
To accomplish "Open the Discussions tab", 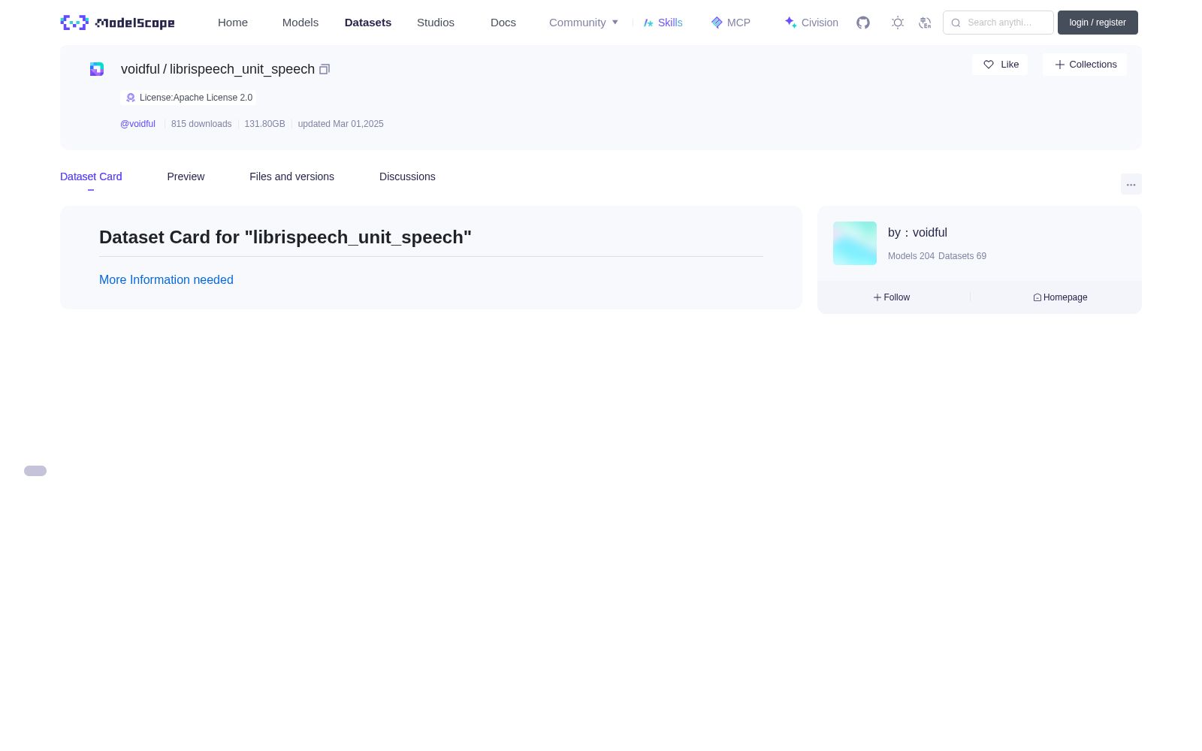I will point(407,176).
